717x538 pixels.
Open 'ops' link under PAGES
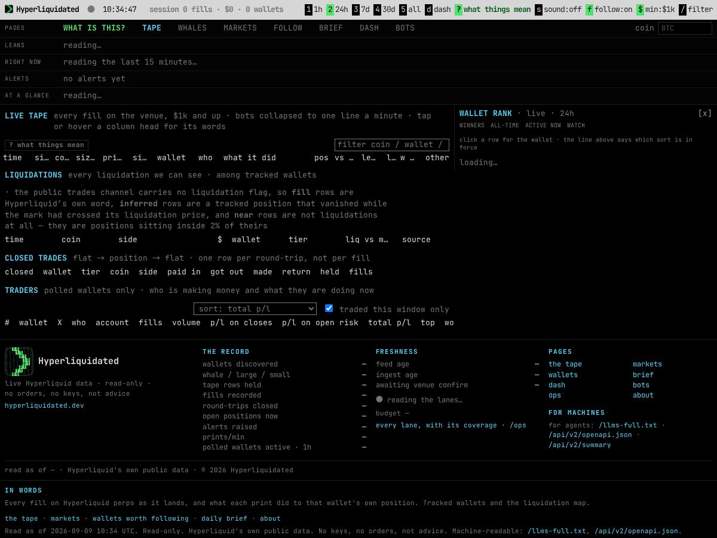coord(555,395)
